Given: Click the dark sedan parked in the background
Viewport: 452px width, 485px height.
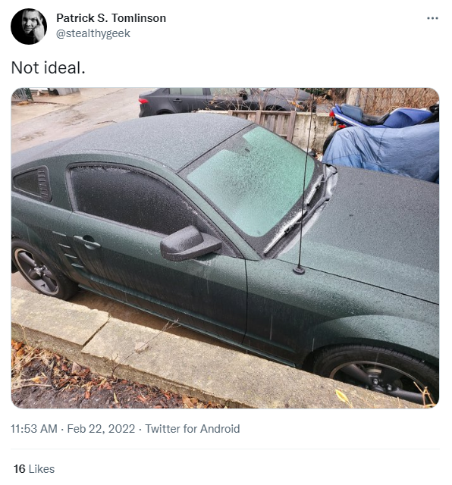Looking at the screenshot, I should click(x=224, y=101).
